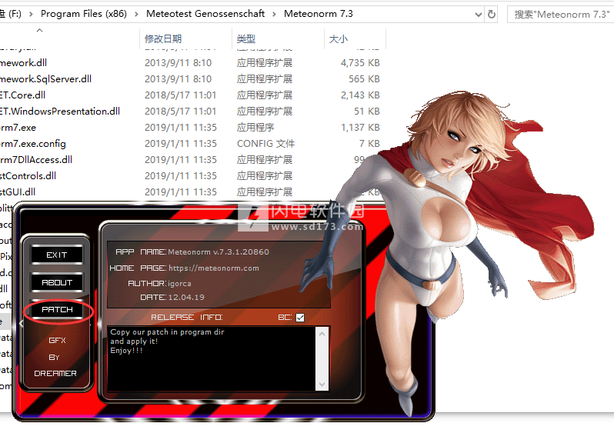Screen dimensions: 614x433
Task: Click the EXIT button in patcher
Action: (57, 255)
